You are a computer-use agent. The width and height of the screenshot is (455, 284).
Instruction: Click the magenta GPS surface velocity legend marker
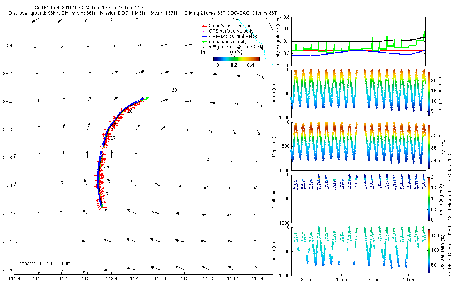[205, 31]
